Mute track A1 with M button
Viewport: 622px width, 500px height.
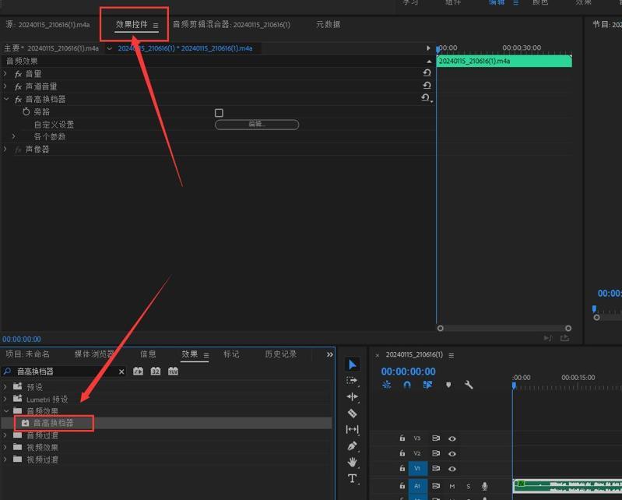pyautogui.click(x=452, y=486)
